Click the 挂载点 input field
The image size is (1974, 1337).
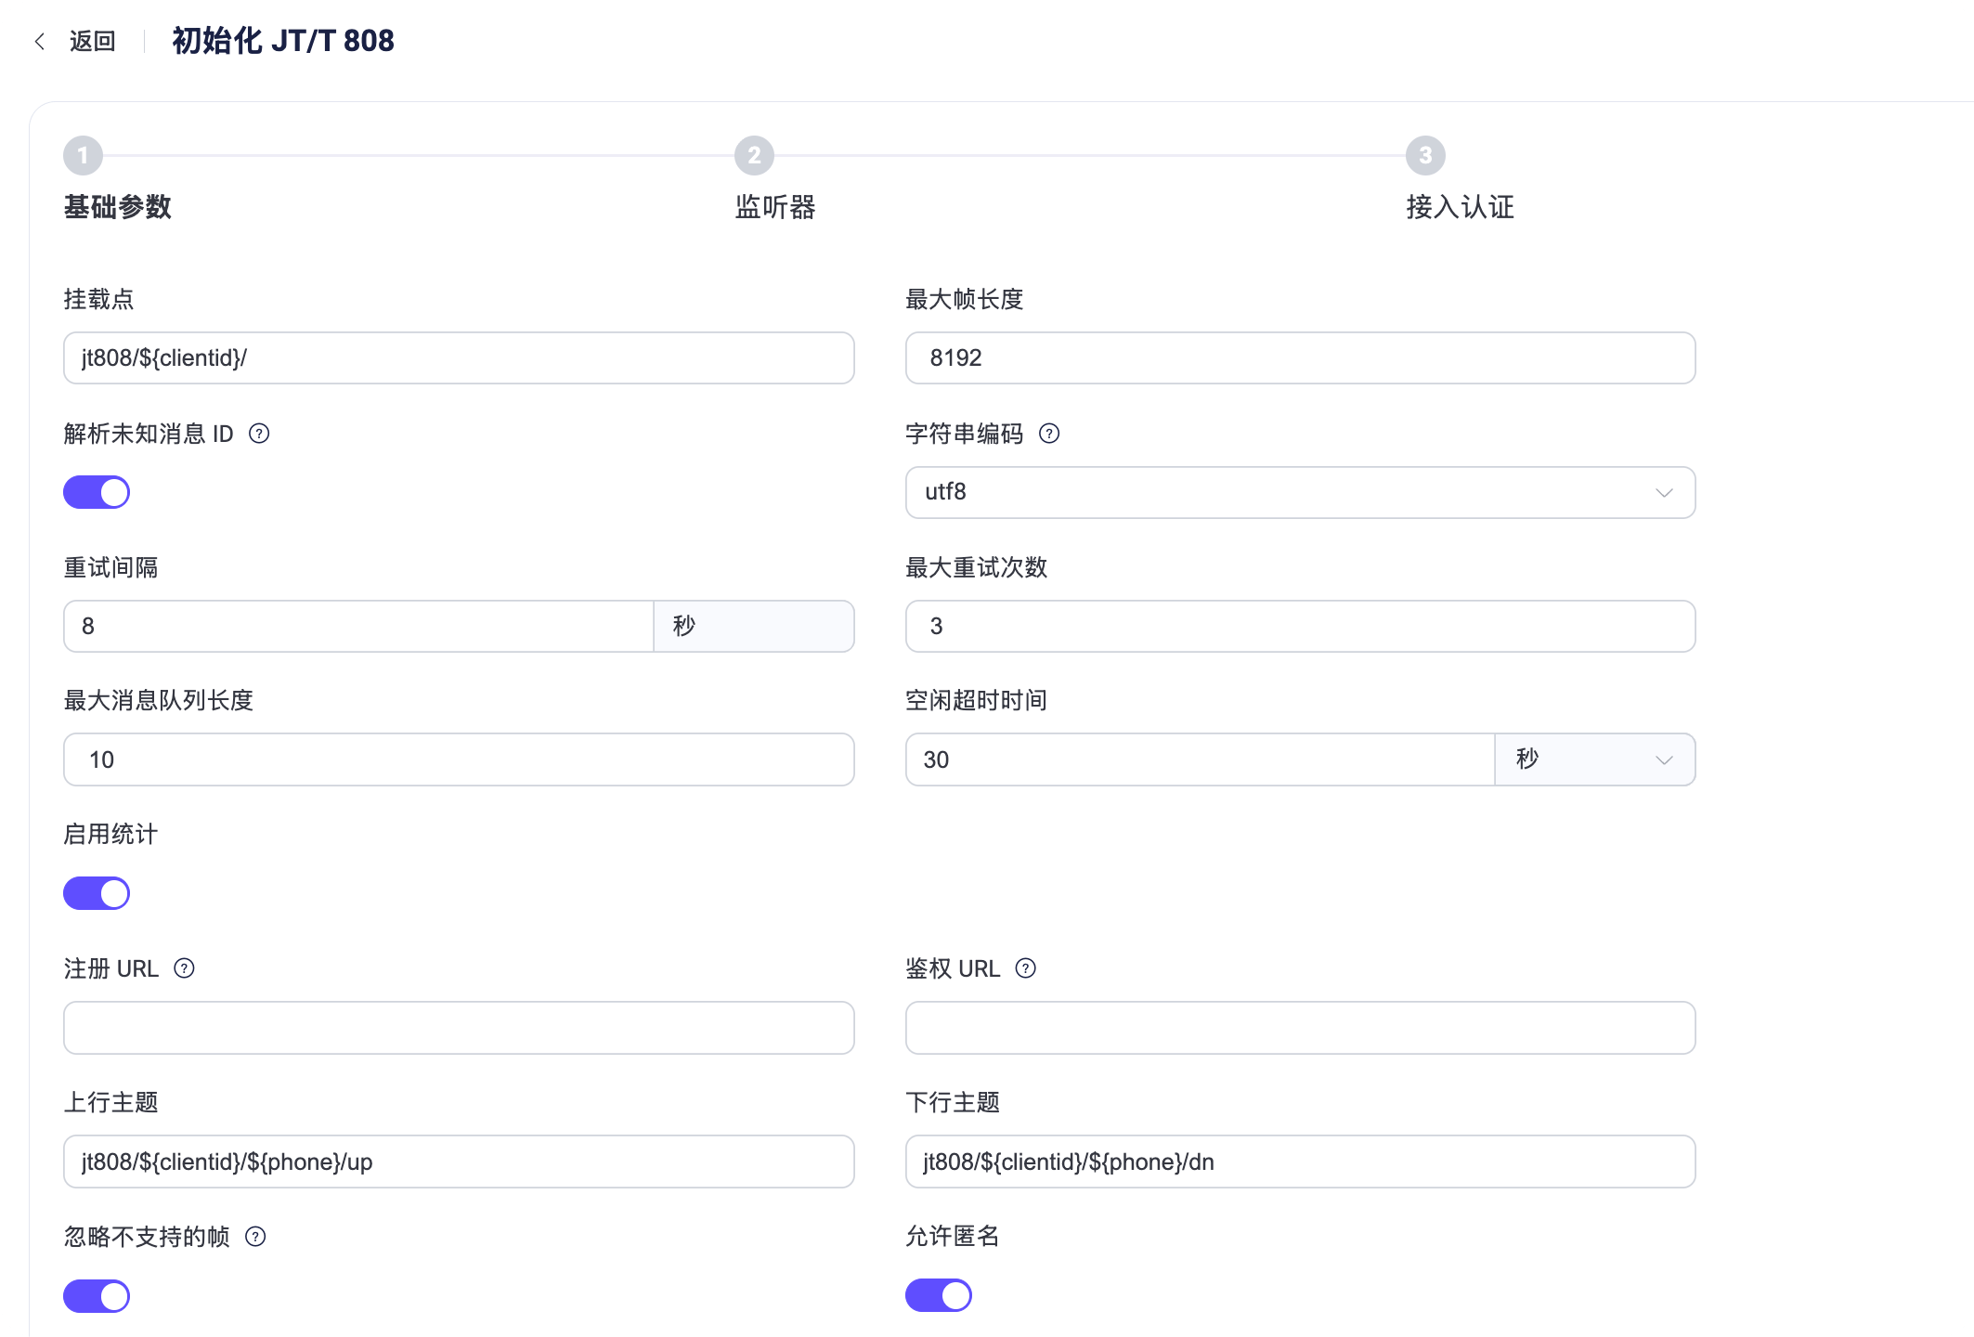coord(459,358)
